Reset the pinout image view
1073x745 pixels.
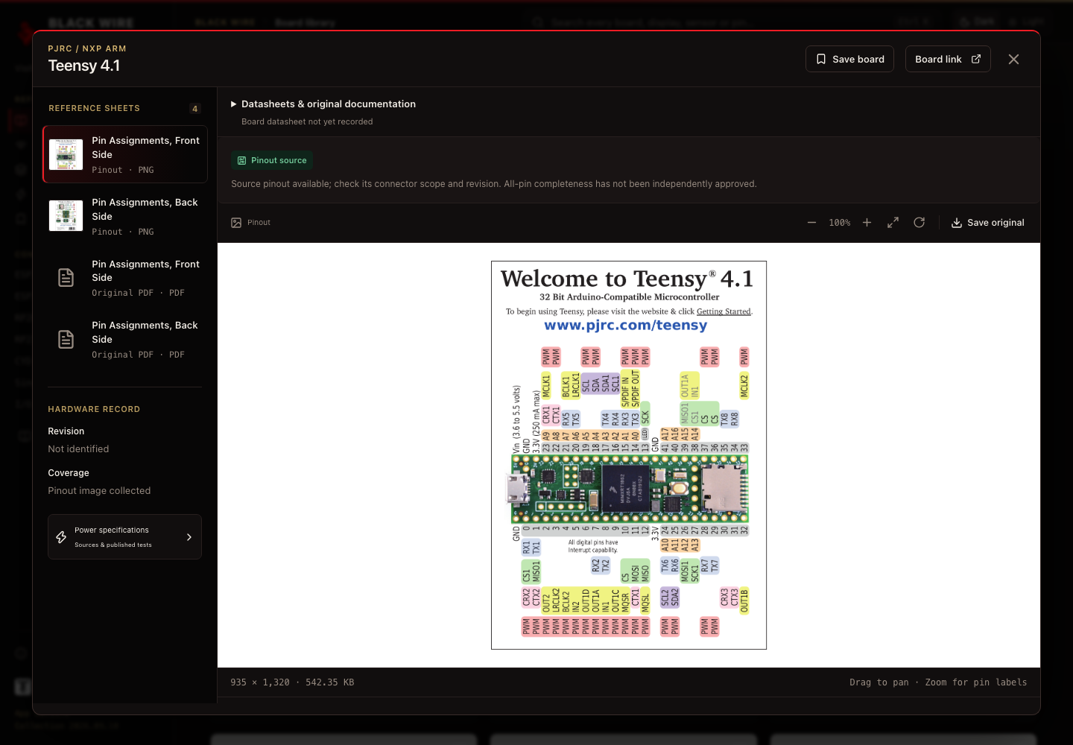click(x=919, y=223)
